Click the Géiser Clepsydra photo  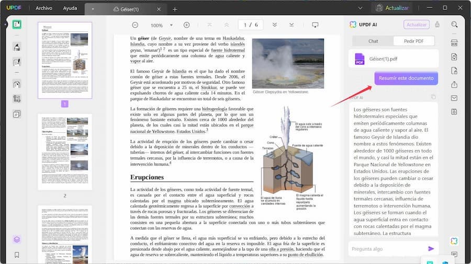[288, 63]
